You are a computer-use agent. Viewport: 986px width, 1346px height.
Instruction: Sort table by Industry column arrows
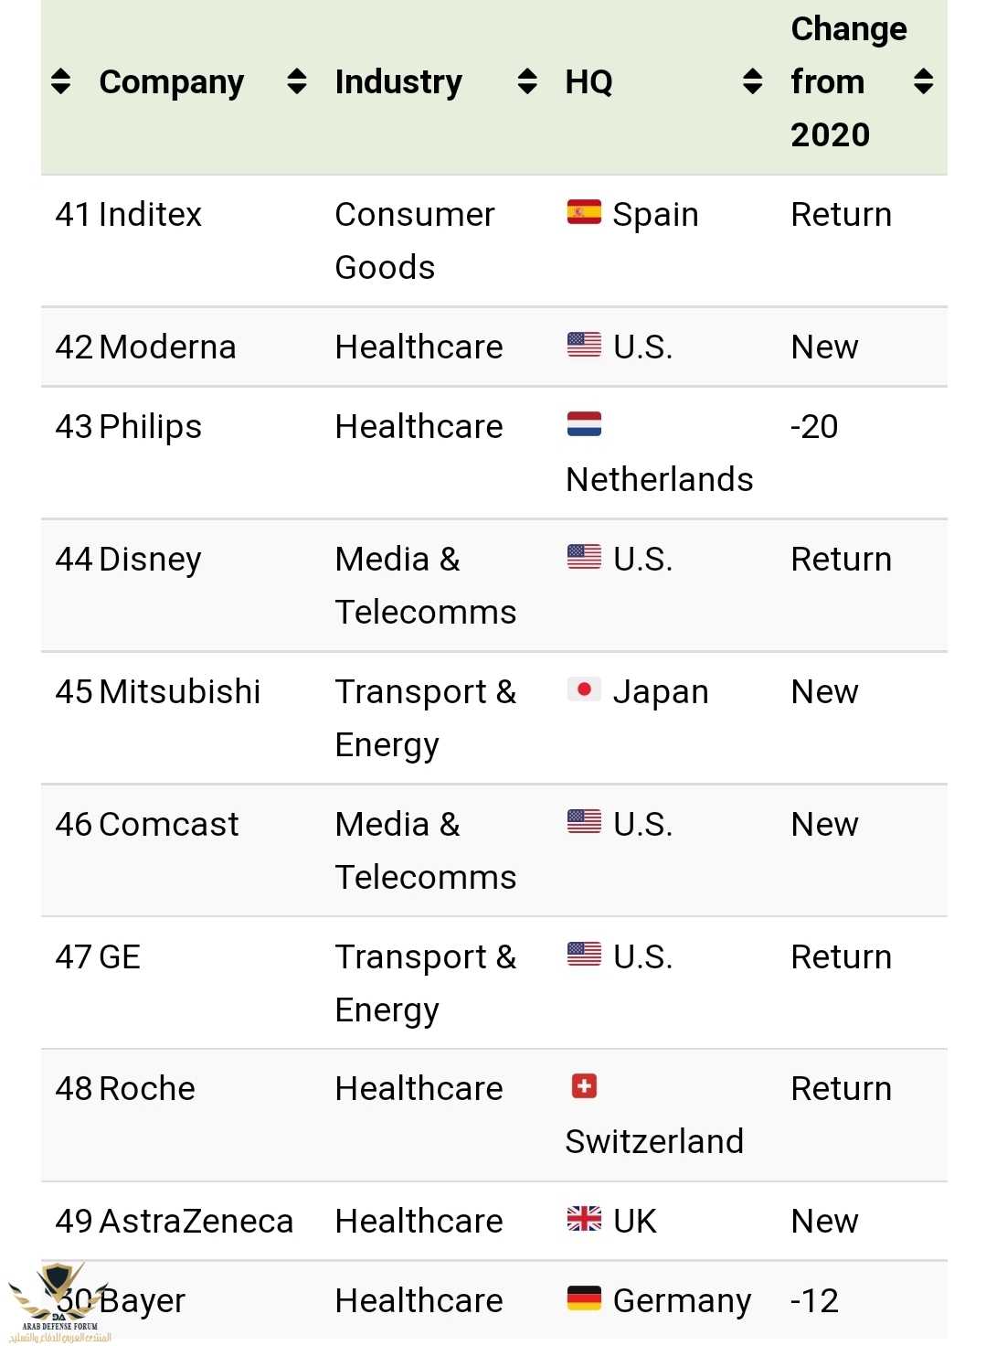(297, 81)
